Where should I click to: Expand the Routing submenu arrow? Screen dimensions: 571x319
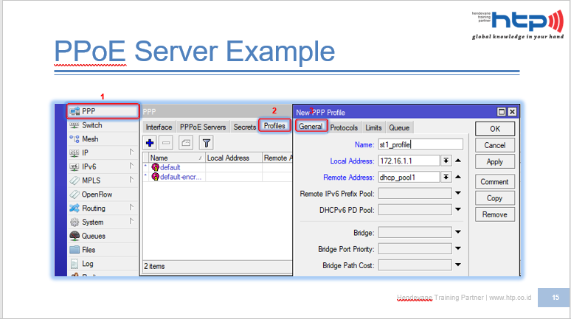pyautogui.click(x=131, y=207)
